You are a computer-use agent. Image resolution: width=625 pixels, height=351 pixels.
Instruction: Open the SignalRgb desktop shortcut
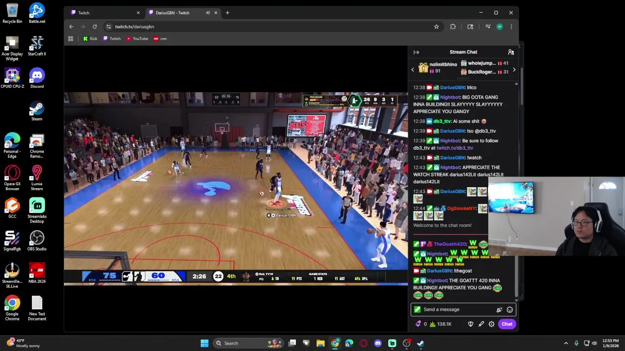point(12,241)
